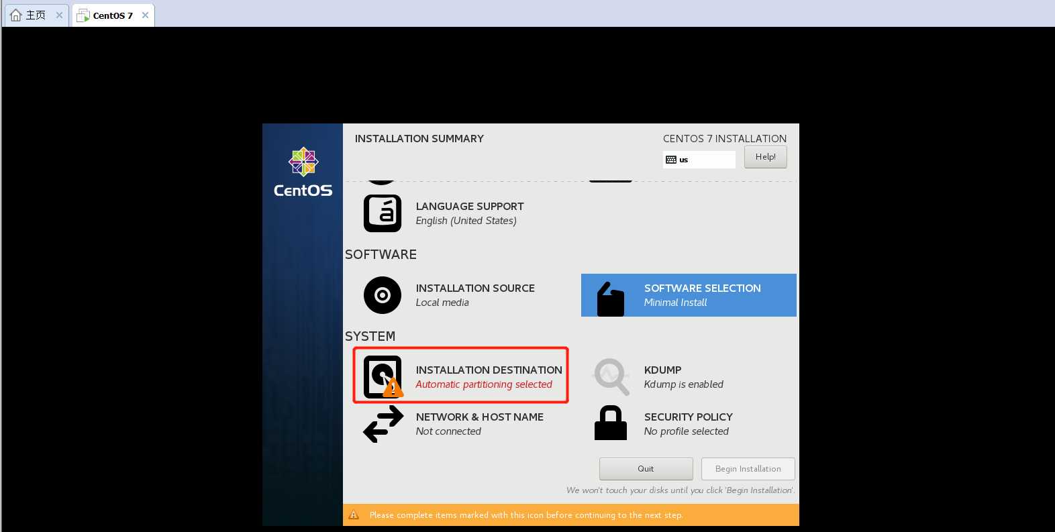This screenshot has height=532, width=1055.
Task: Click the KDUMP magnifier icon
Action: [611, 376]
